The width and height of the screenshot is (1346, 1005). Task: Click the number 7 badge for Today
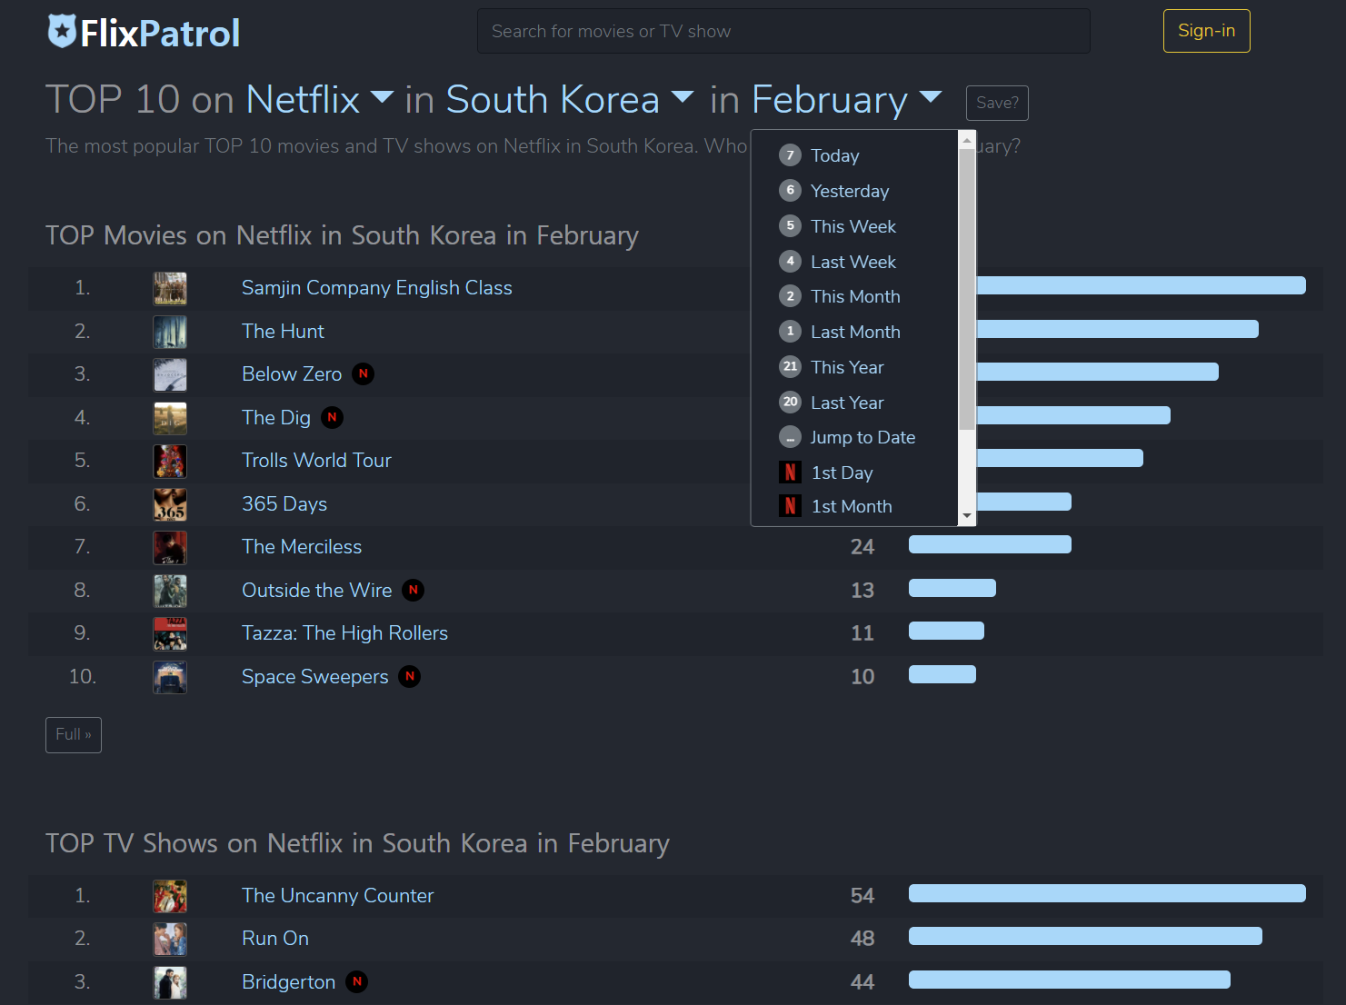(791, 155)
